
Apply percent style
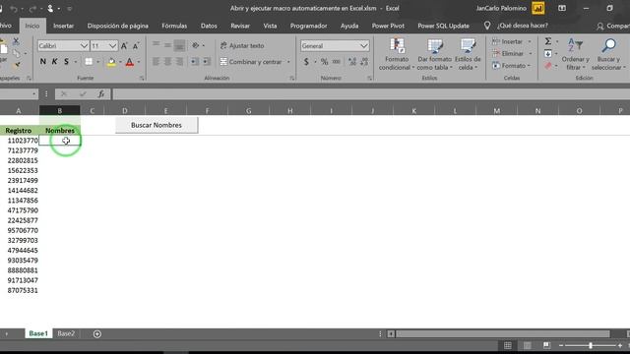tap(324, 62)
